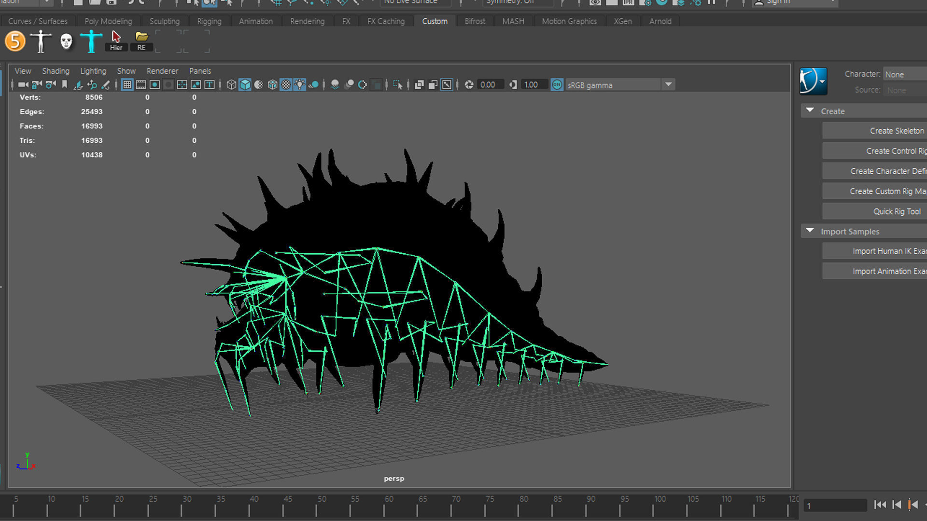Open the Shading panel menu
This screenshot has height=521, width=927.
click(56, 71)
